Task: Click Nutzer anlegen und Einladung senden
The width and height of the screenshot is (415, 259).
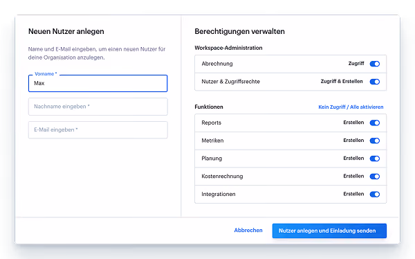Action: [329, 231]
